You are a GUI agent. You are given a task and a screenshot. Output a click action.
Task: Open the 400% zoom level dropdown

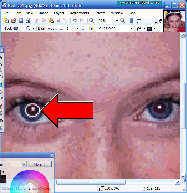pyautogui.click(x=117, y=21)
